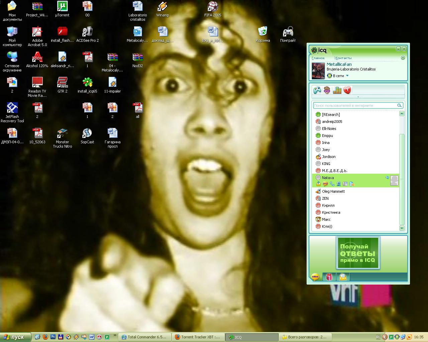Open the 'Главное' menu

point(318,58)
